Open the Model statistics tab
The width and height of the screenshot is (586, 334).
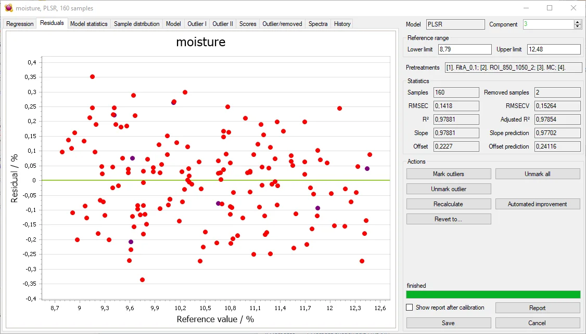pos(88,24)
